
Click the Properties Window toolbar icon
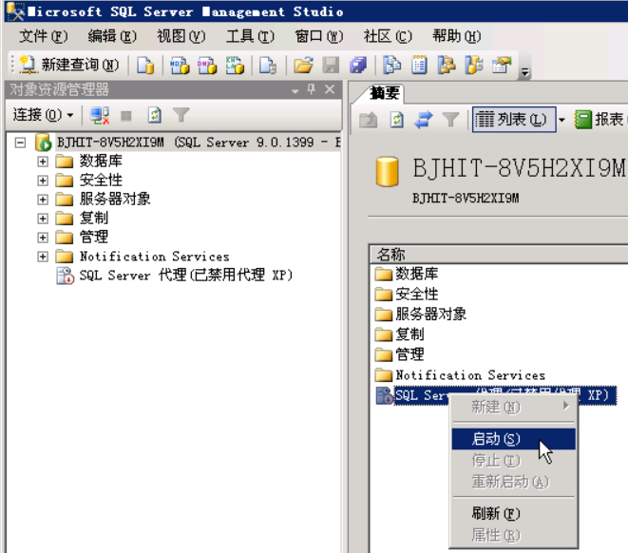502,66
